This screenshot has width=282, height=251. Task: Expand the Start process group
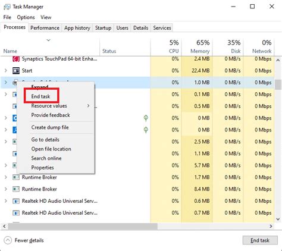pyautogui.click(x=6, y=70)
